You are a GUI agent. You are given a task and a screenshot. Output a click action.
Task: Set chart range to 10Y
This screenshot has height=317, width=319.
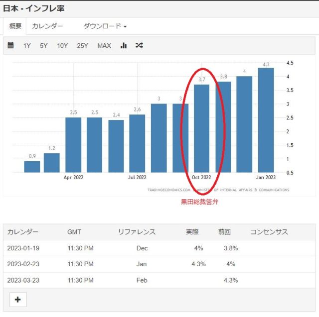(x=62, y=46)
